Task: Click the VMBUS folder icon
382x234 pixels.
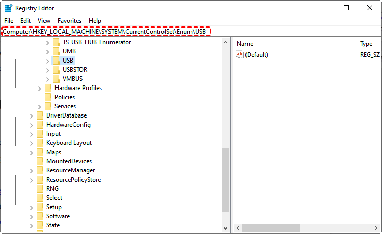Action: pyautogui.click(x=56, y=79)
